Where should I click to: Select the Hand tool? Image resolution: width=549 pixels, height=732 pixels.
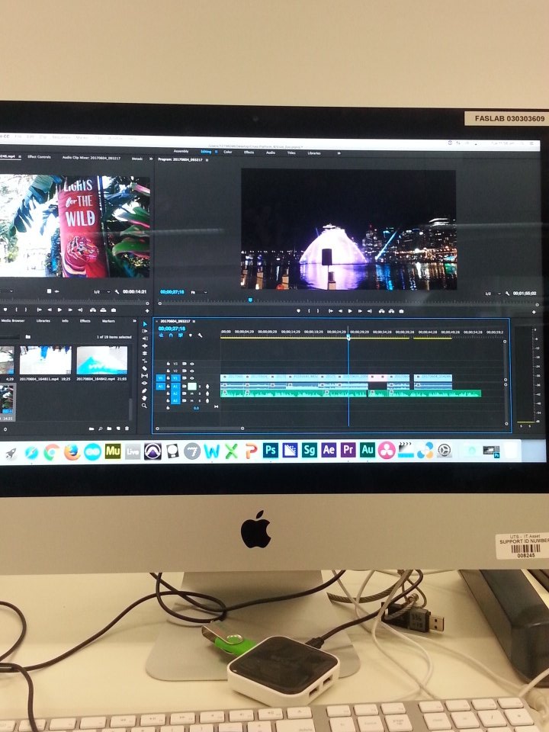pos(145,398)
